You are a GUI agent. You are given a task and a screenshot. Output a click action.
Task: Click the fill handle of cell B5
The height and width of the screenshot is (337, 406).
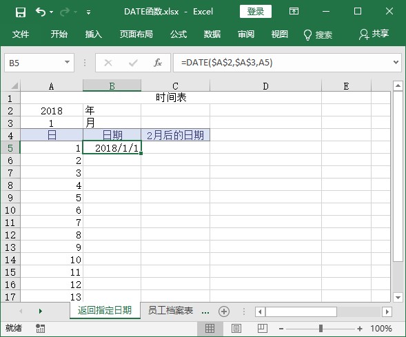point(141,153)
